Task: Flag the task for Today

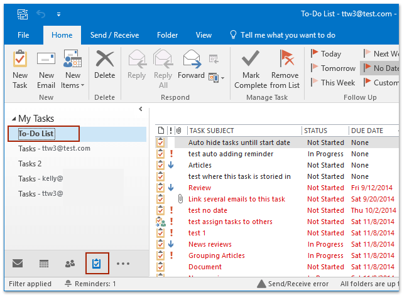Action: coord(326,54)
